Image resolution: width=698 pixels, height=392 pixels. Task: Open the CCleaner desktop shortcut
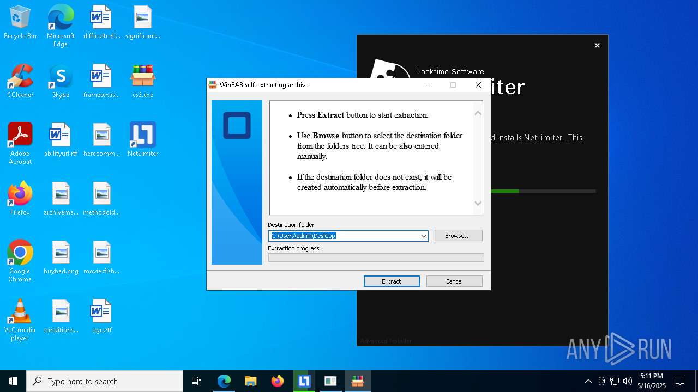click(20, 82)
